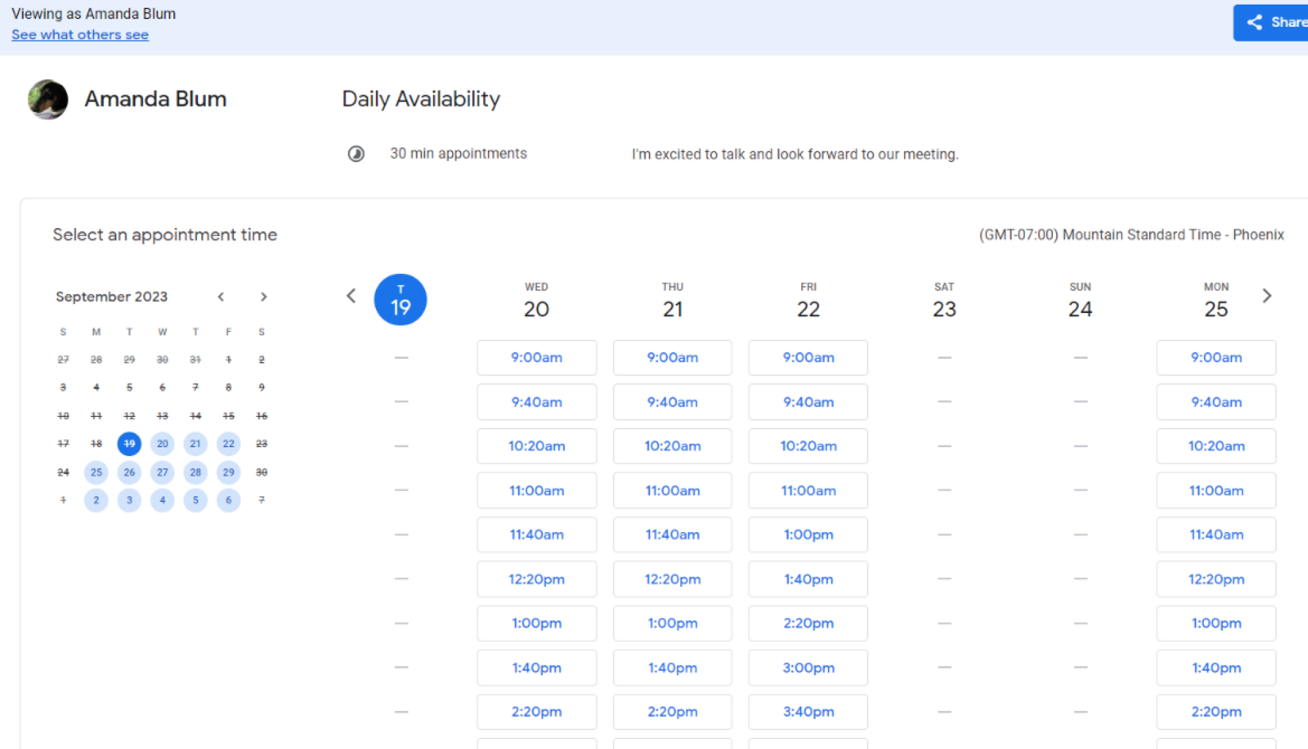Viewport: 1308px width, 749px height.
Task: Pick September 27 in the mini calendar
Action: tap(162, 472)
